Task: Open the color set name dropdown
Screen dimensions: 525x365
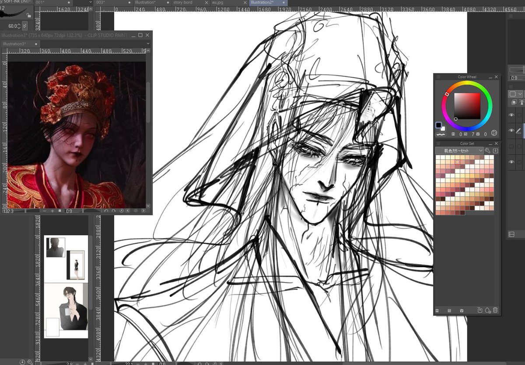Action: [x=459, y=151]
